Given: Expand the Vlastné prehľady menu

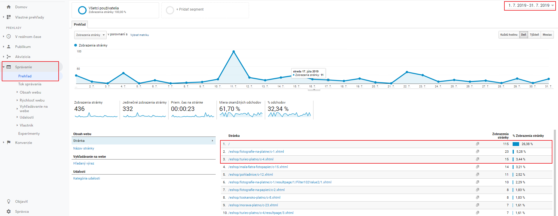Looking at the screenshot, I should 4,17.
